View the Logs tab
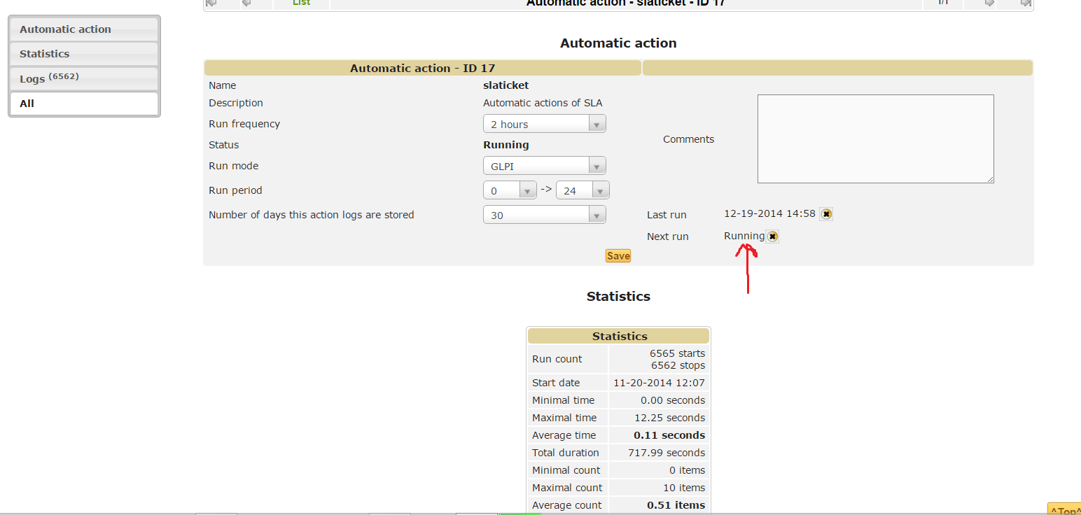Viewport: 1081px width, 515px height. pyautogui.click(x=84, y=78)
